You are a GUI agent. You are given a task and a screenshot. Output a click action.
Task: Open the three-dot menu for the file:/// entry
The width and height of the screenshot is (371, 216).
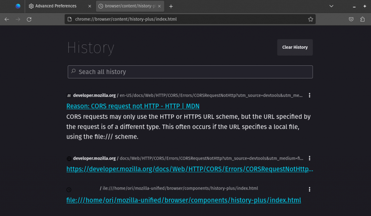(309, 189)
